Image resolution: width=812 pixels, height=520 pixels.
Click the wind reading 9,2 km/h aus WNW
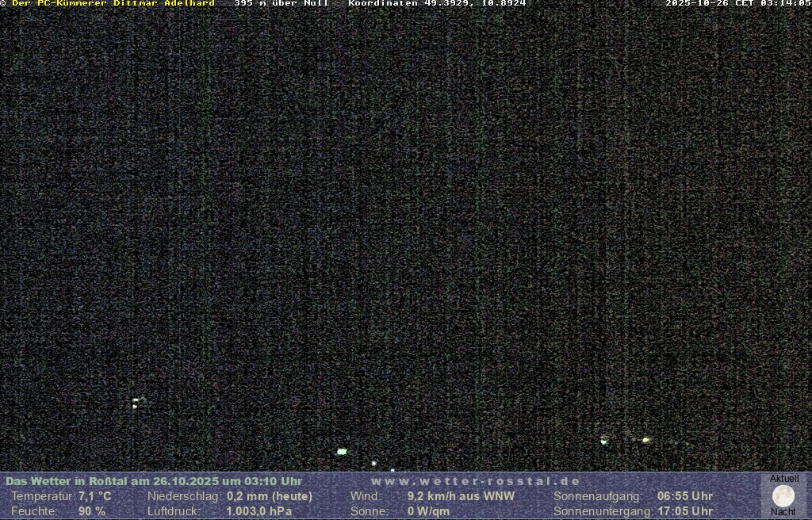pyautogui.click(x=461, y=496)
